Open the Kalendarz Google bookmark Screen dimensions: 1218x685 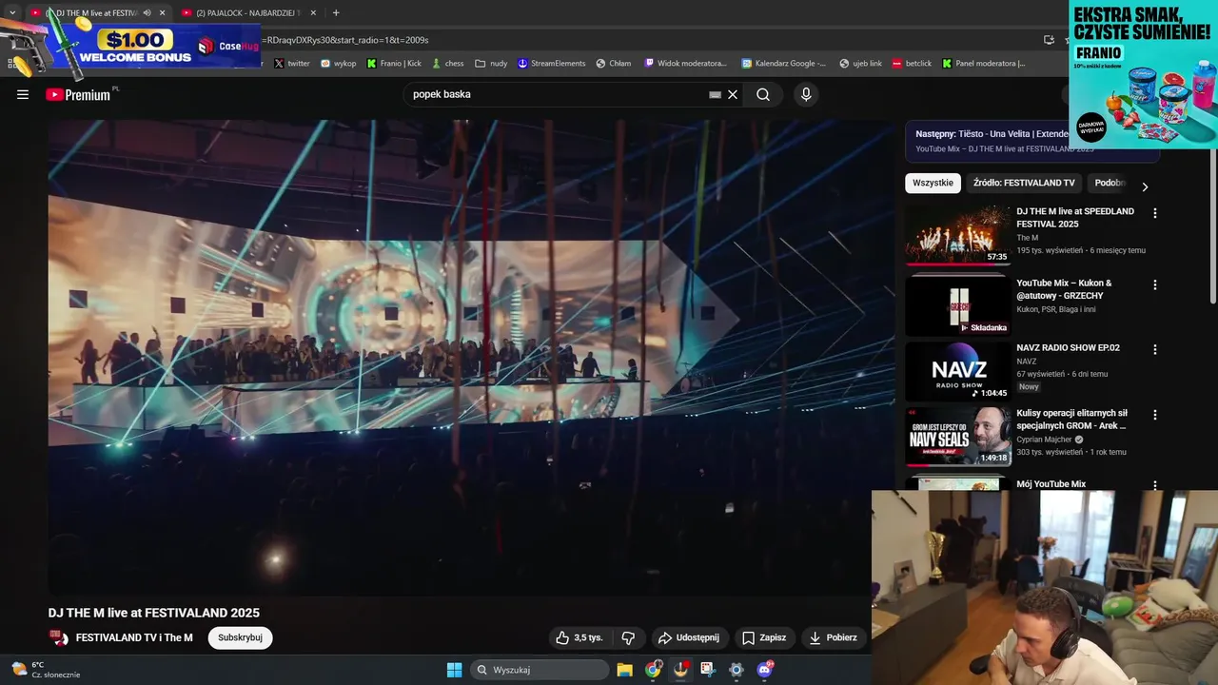(784, 63)
